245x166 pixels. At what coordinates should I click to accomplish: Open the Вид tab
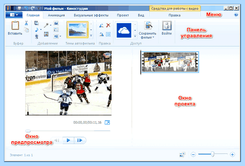point(141,15)
